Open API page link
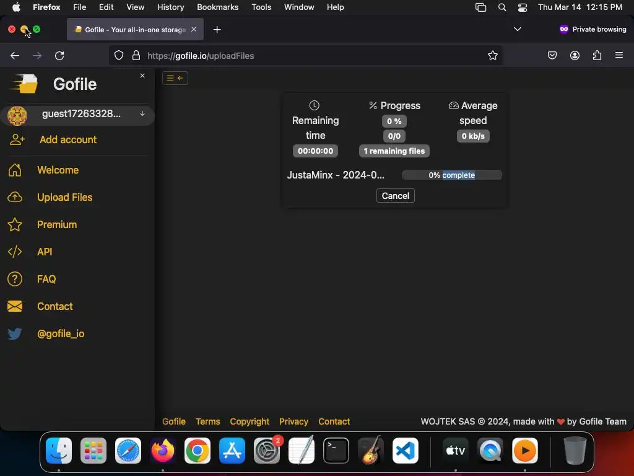Screen dimensions: 634x476 point(45,252)
